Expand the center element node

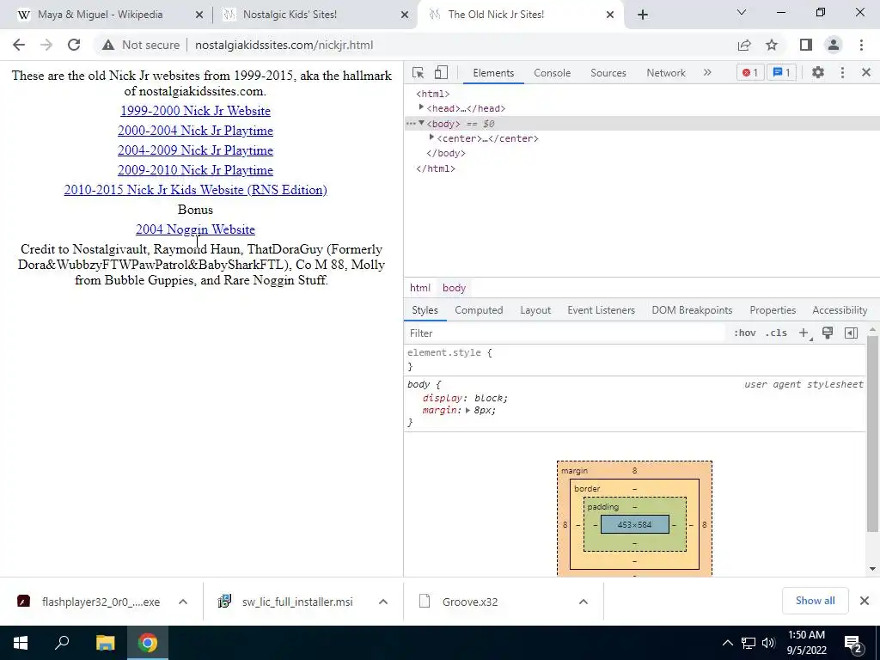coord(431,137)
